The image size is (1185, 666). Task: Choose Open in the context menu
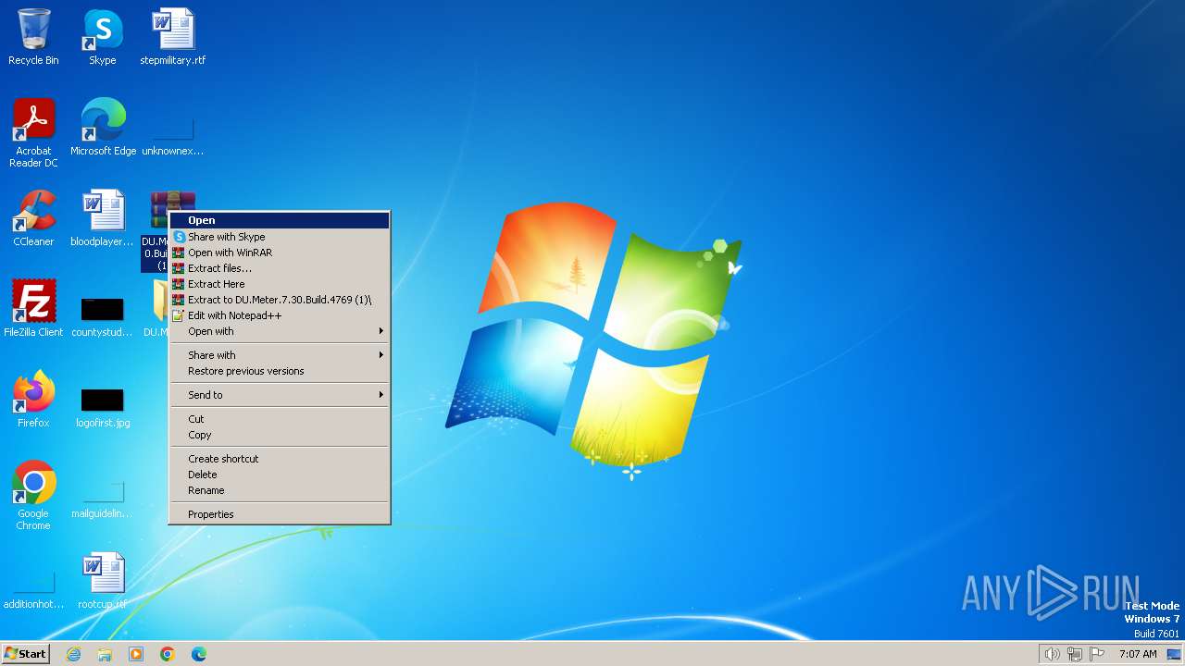click(280, 220)
